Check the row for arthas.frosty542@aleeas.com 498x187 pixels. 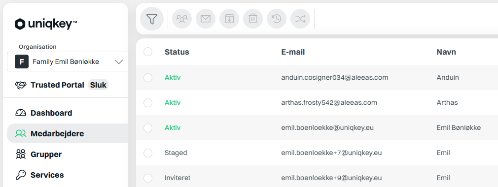click(148, 103)
